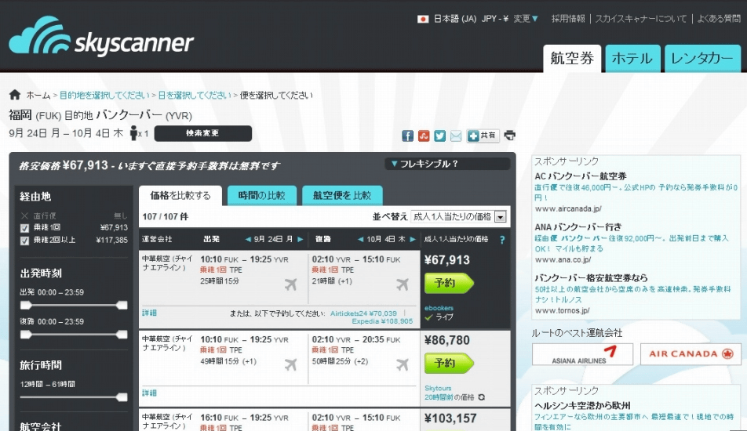Select the 航空便を比較 tab
This screenshot has height=431, width=747.
[342, 196]
